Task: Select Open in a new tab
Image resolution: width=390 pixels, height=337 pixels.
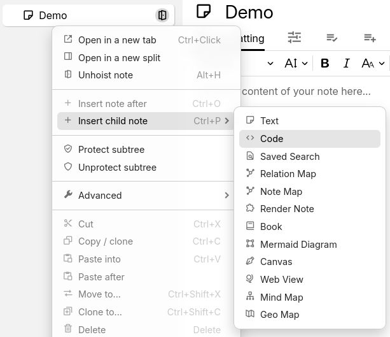Action: coord(117,40)
